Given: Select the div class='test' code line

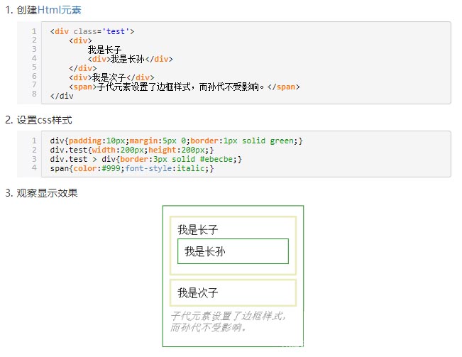Looking at the screenshot, I should (x=92, y=31).
